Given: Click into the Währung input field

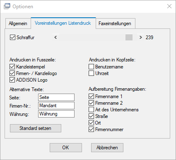Looking at the screenshot, I should 56,114.
